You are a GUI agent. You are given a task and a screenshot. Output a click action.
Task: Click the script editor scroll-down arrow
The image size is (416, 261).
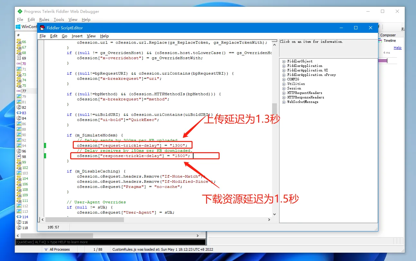tap(274, 214)
